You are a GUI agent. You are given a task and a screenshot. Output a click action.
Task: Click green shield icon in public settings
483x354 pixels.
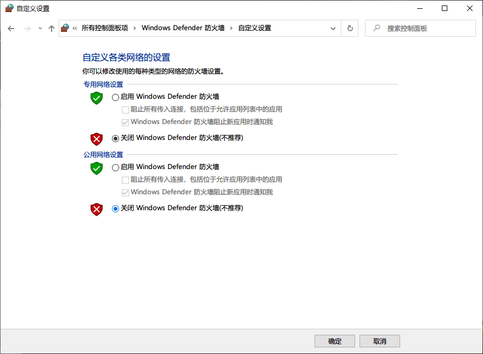pyautogui.click(x=97, y=168)
